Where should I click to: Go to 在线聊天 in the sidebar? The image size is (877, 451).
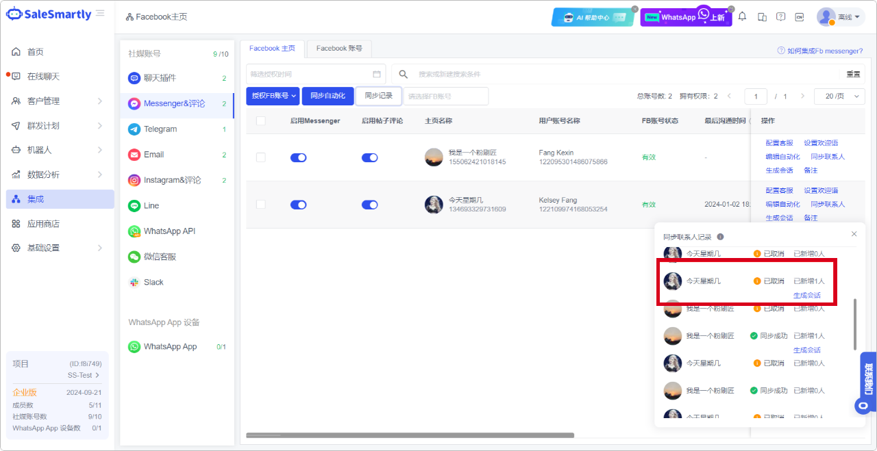43,76
